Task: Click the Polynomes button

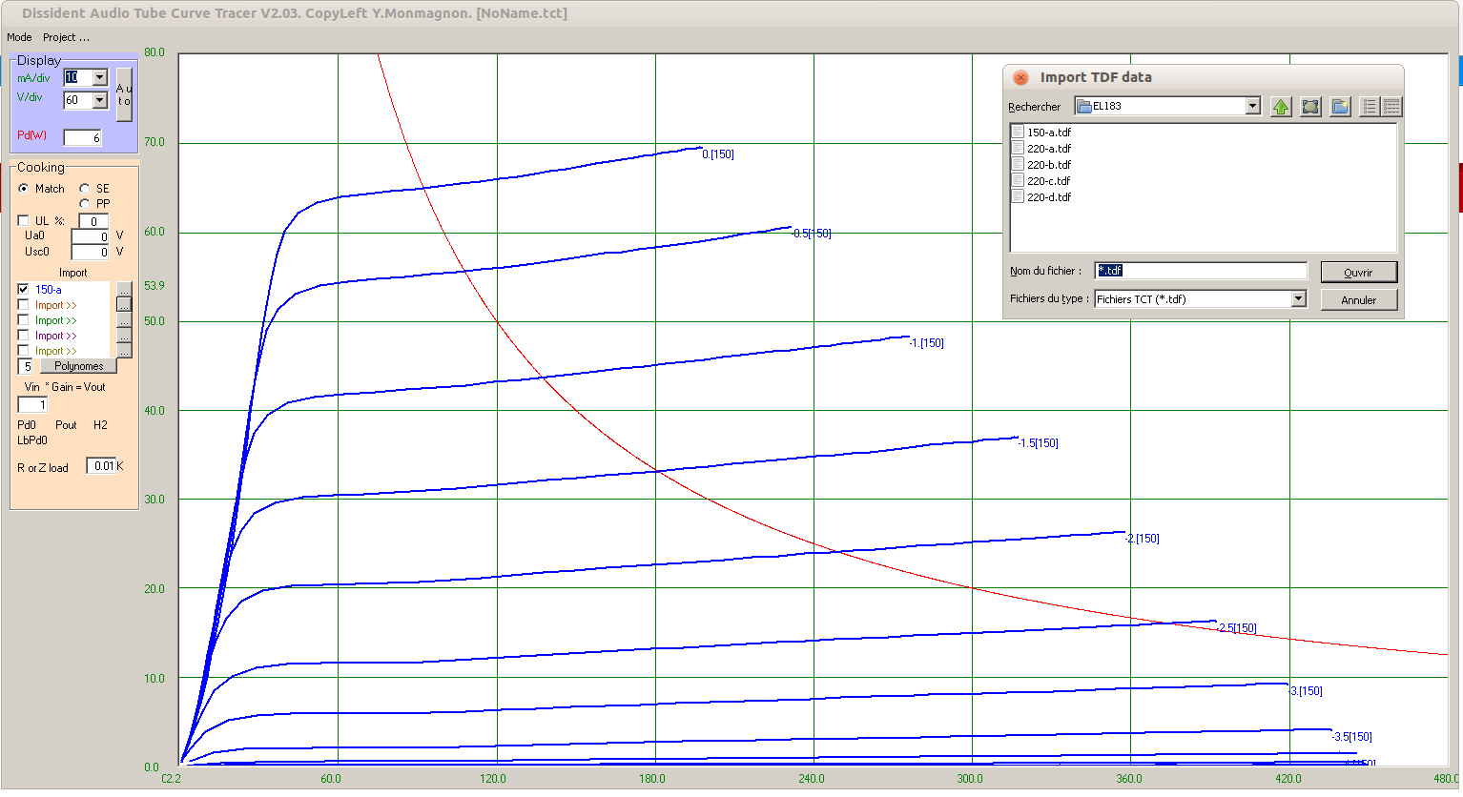Action: (x=78, y=366)
